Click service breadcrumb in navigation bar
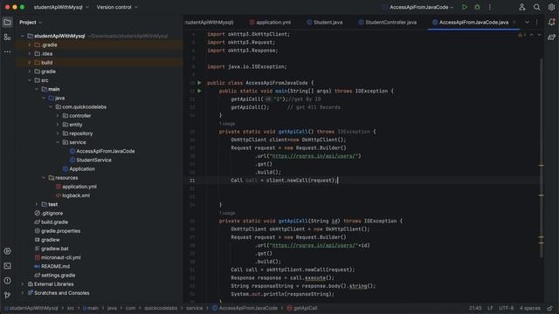 pos(194,308)
